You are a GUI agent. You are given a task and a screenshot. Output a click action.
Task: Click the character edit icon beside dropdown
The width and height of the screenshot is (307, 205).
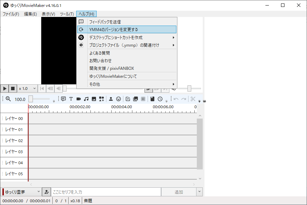pos(46,192)
